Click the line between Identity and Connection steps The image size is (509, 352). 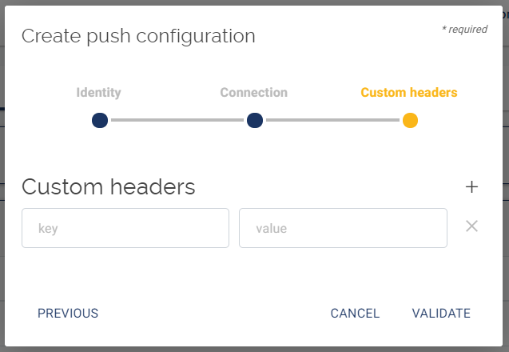177,120
